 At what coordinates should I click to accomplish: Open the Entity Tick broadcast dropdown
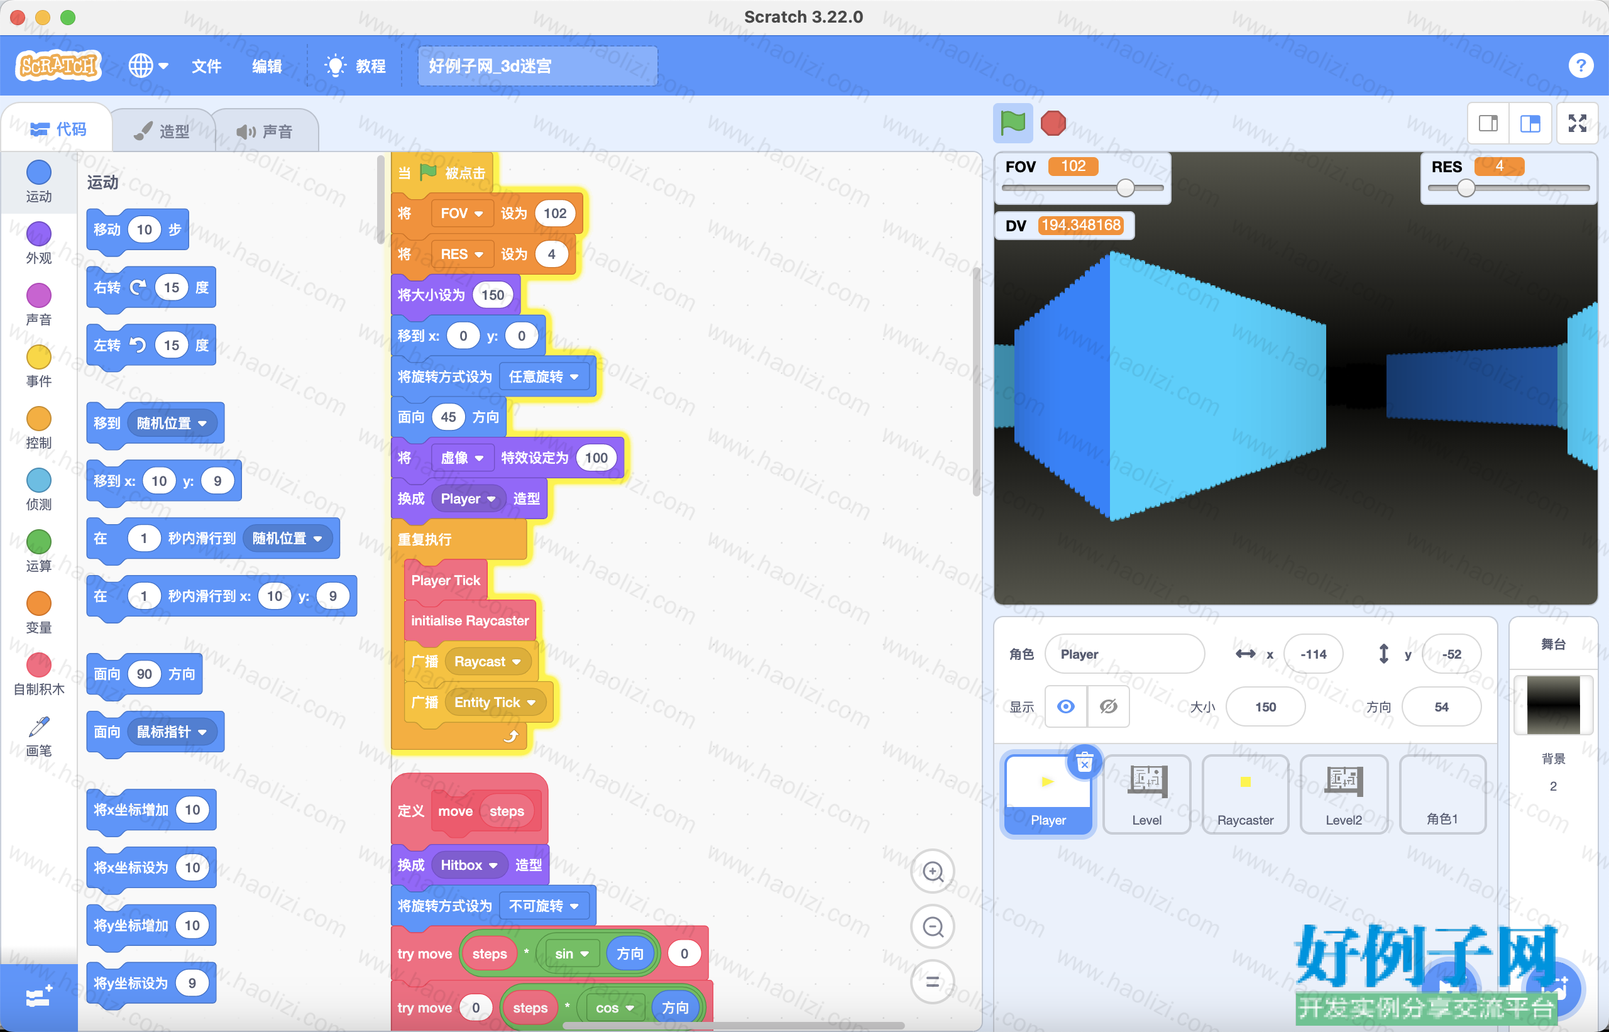pyautogui.click(x=495, y=702)
